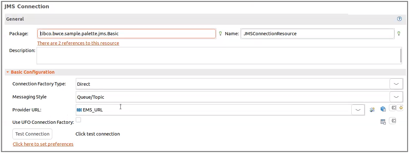Viewport: 409px width, 153px height.
Task: Open the Messaging Style dropdown
Action: pos(396,97)
